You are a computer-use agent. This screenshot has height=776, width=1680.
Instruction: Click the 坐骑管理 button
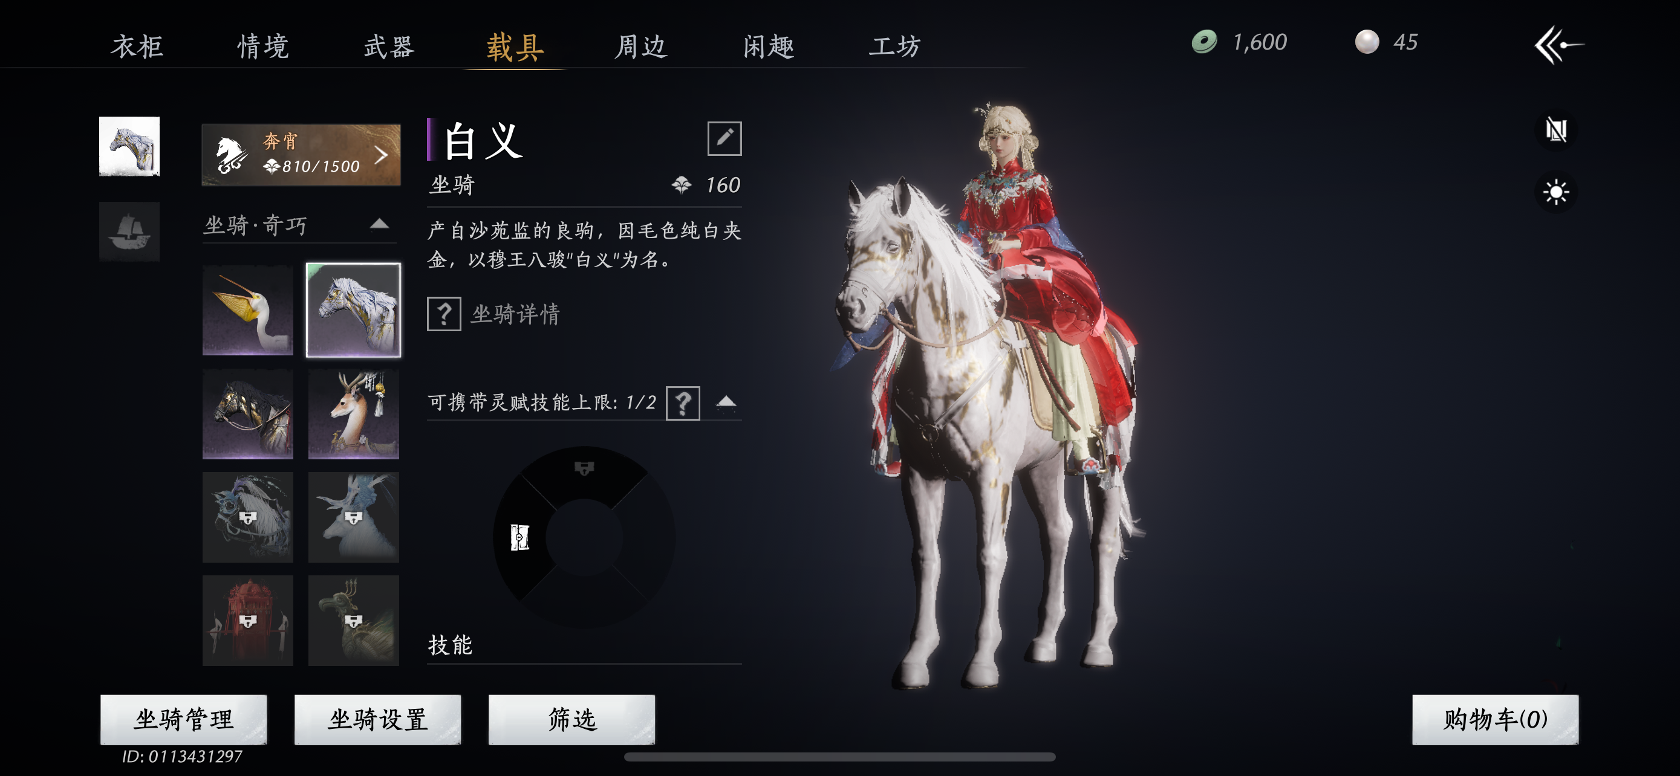(x=183, y=719)
